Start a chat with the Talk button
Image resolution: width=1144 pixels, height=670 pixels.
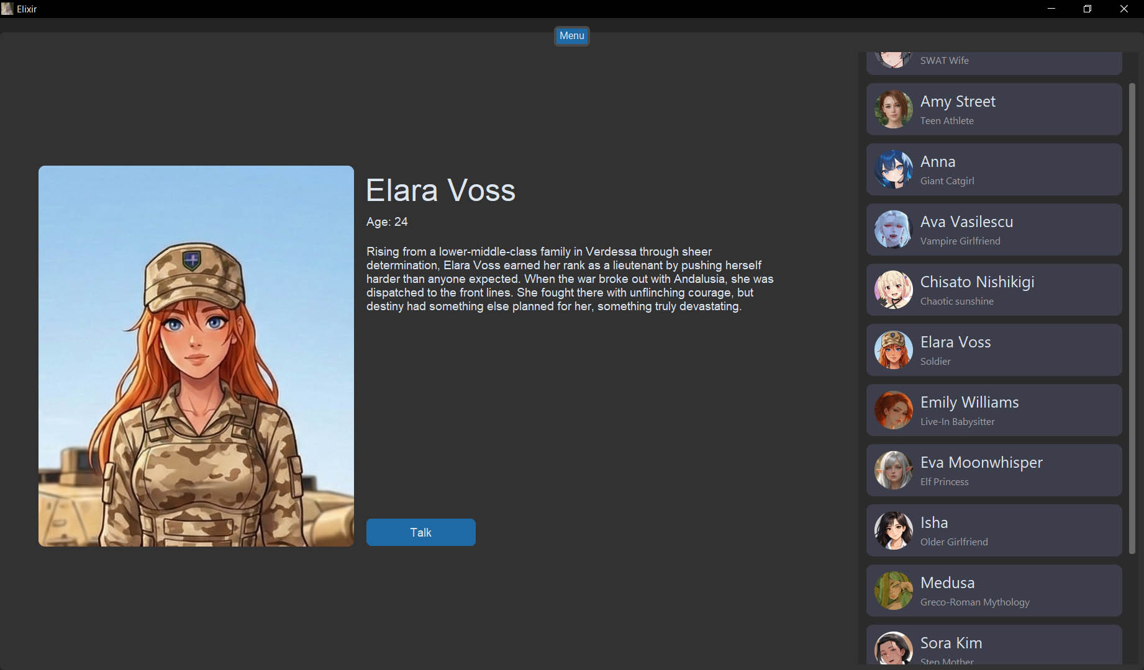click(421, 532)
